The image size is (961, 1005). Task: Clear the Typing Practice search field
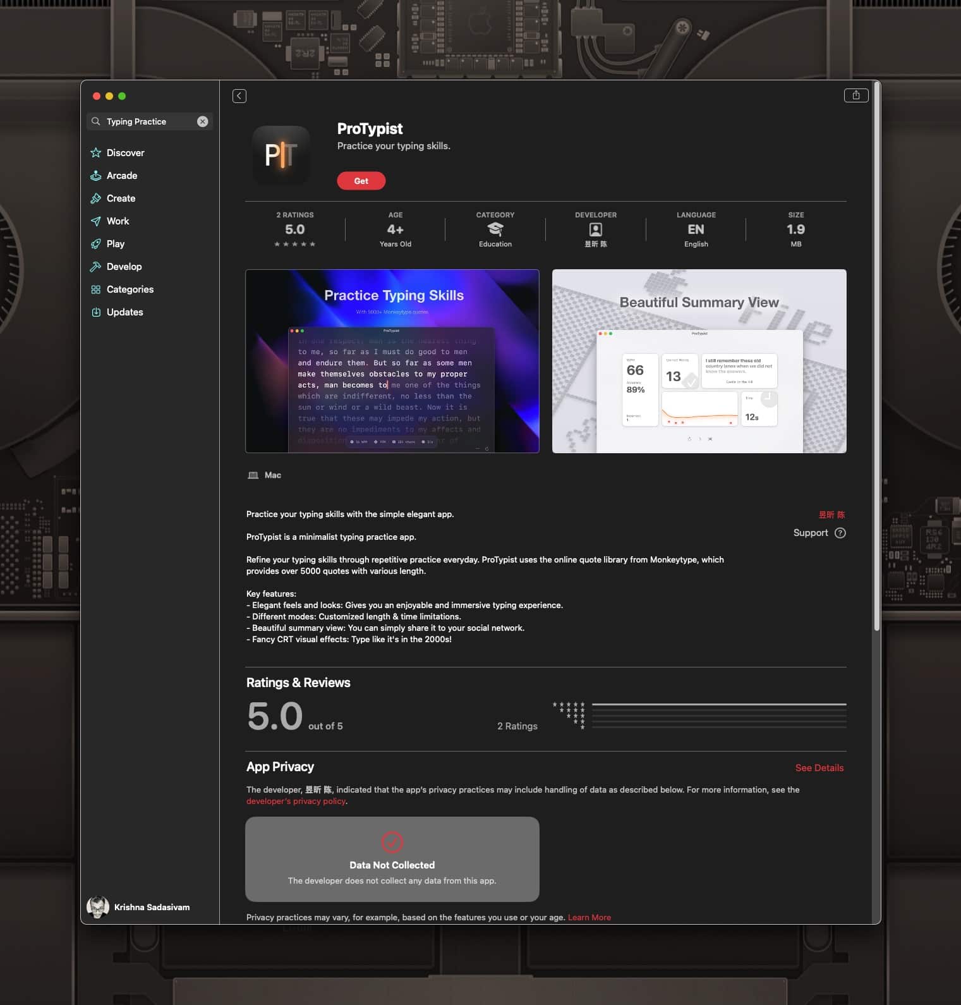pyautogui.click(x=202, y=121)
